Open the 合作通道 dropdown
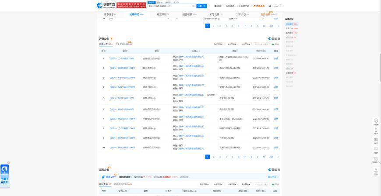 230,6
